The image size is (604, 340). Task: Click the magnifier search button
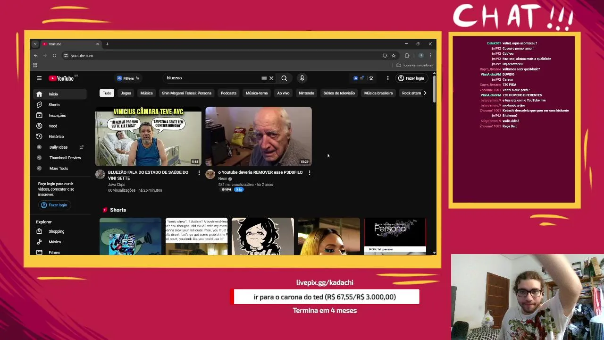[x=284, y=78]
